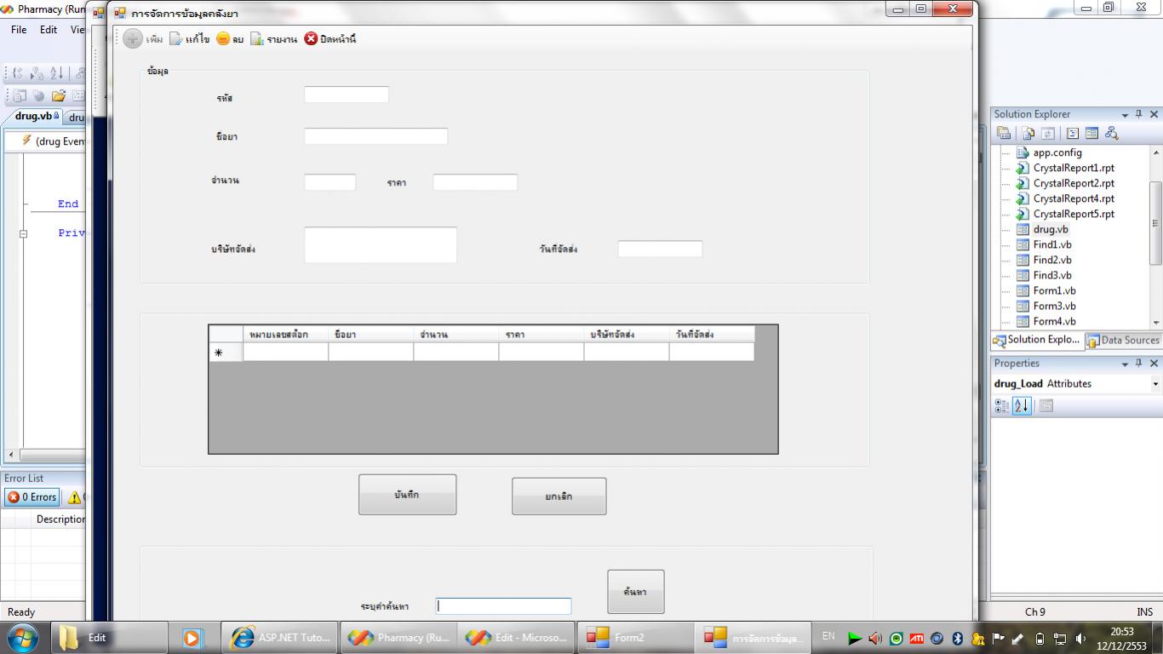
Task: Select app.config in Solution Explorer
Action: 1057,152
